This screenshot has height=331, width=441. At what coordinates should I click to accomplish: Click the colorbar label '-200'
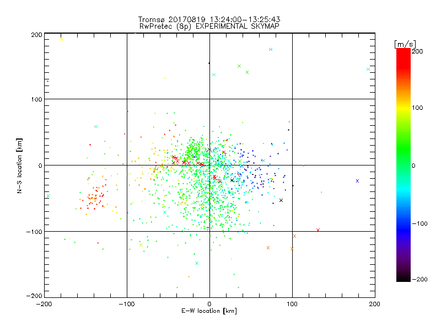[420, 279]
